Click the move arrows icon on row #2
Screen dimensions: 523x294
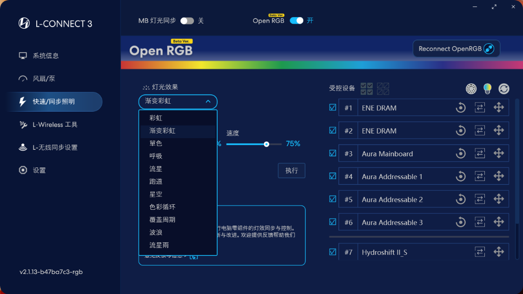coord(499,130)
